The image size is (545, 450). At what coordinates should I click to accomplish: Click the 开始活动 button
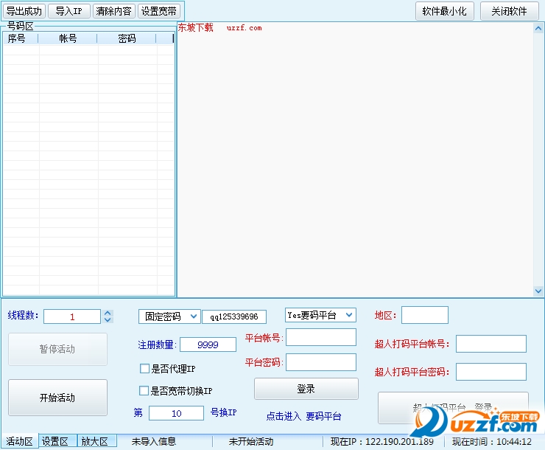(x=57, y=398)
